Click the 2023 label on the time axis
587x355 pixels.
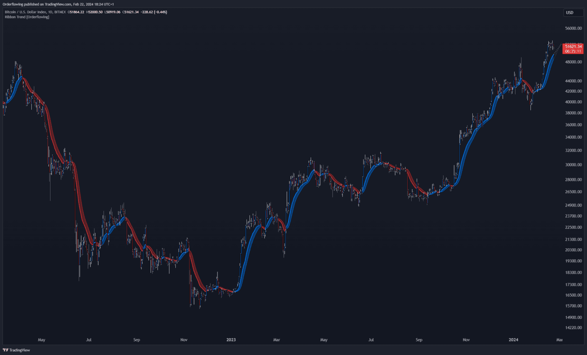pyautogui.click(x=231, y=340)
